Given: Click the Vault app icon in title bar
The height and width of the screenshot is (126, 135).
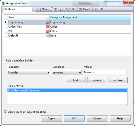Looking at the screenshot, I should tap(3, 3).
